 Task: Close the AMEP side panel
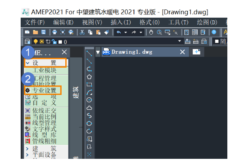pyautogui.click(x=64, y=52)
